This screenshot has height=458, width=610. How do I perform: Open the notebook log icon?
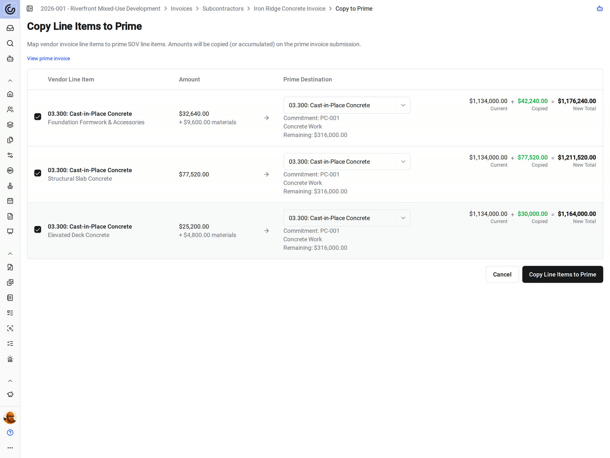click(10, 298)
